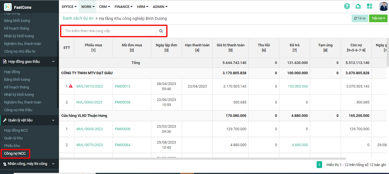Focus the supplier search field
Image resolution: width=389 pixels, height=174 pixels.
[x=109, y=31]
